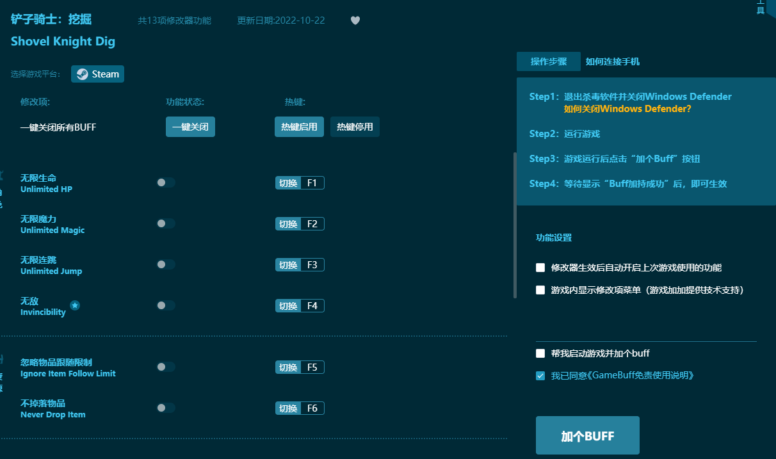This screenshot has height=459, width=776.
Task: Enable Ignore Item Follow Limit toggle
Action: [166, 367]
